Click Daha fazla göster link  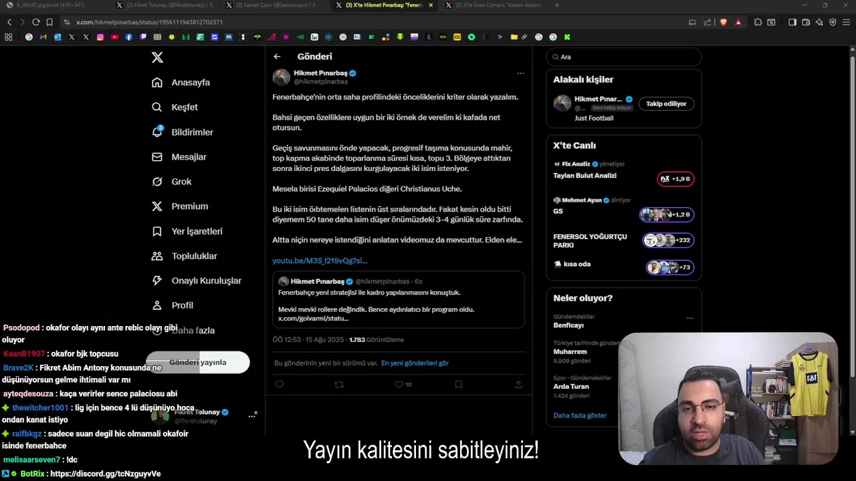point(580,416)
